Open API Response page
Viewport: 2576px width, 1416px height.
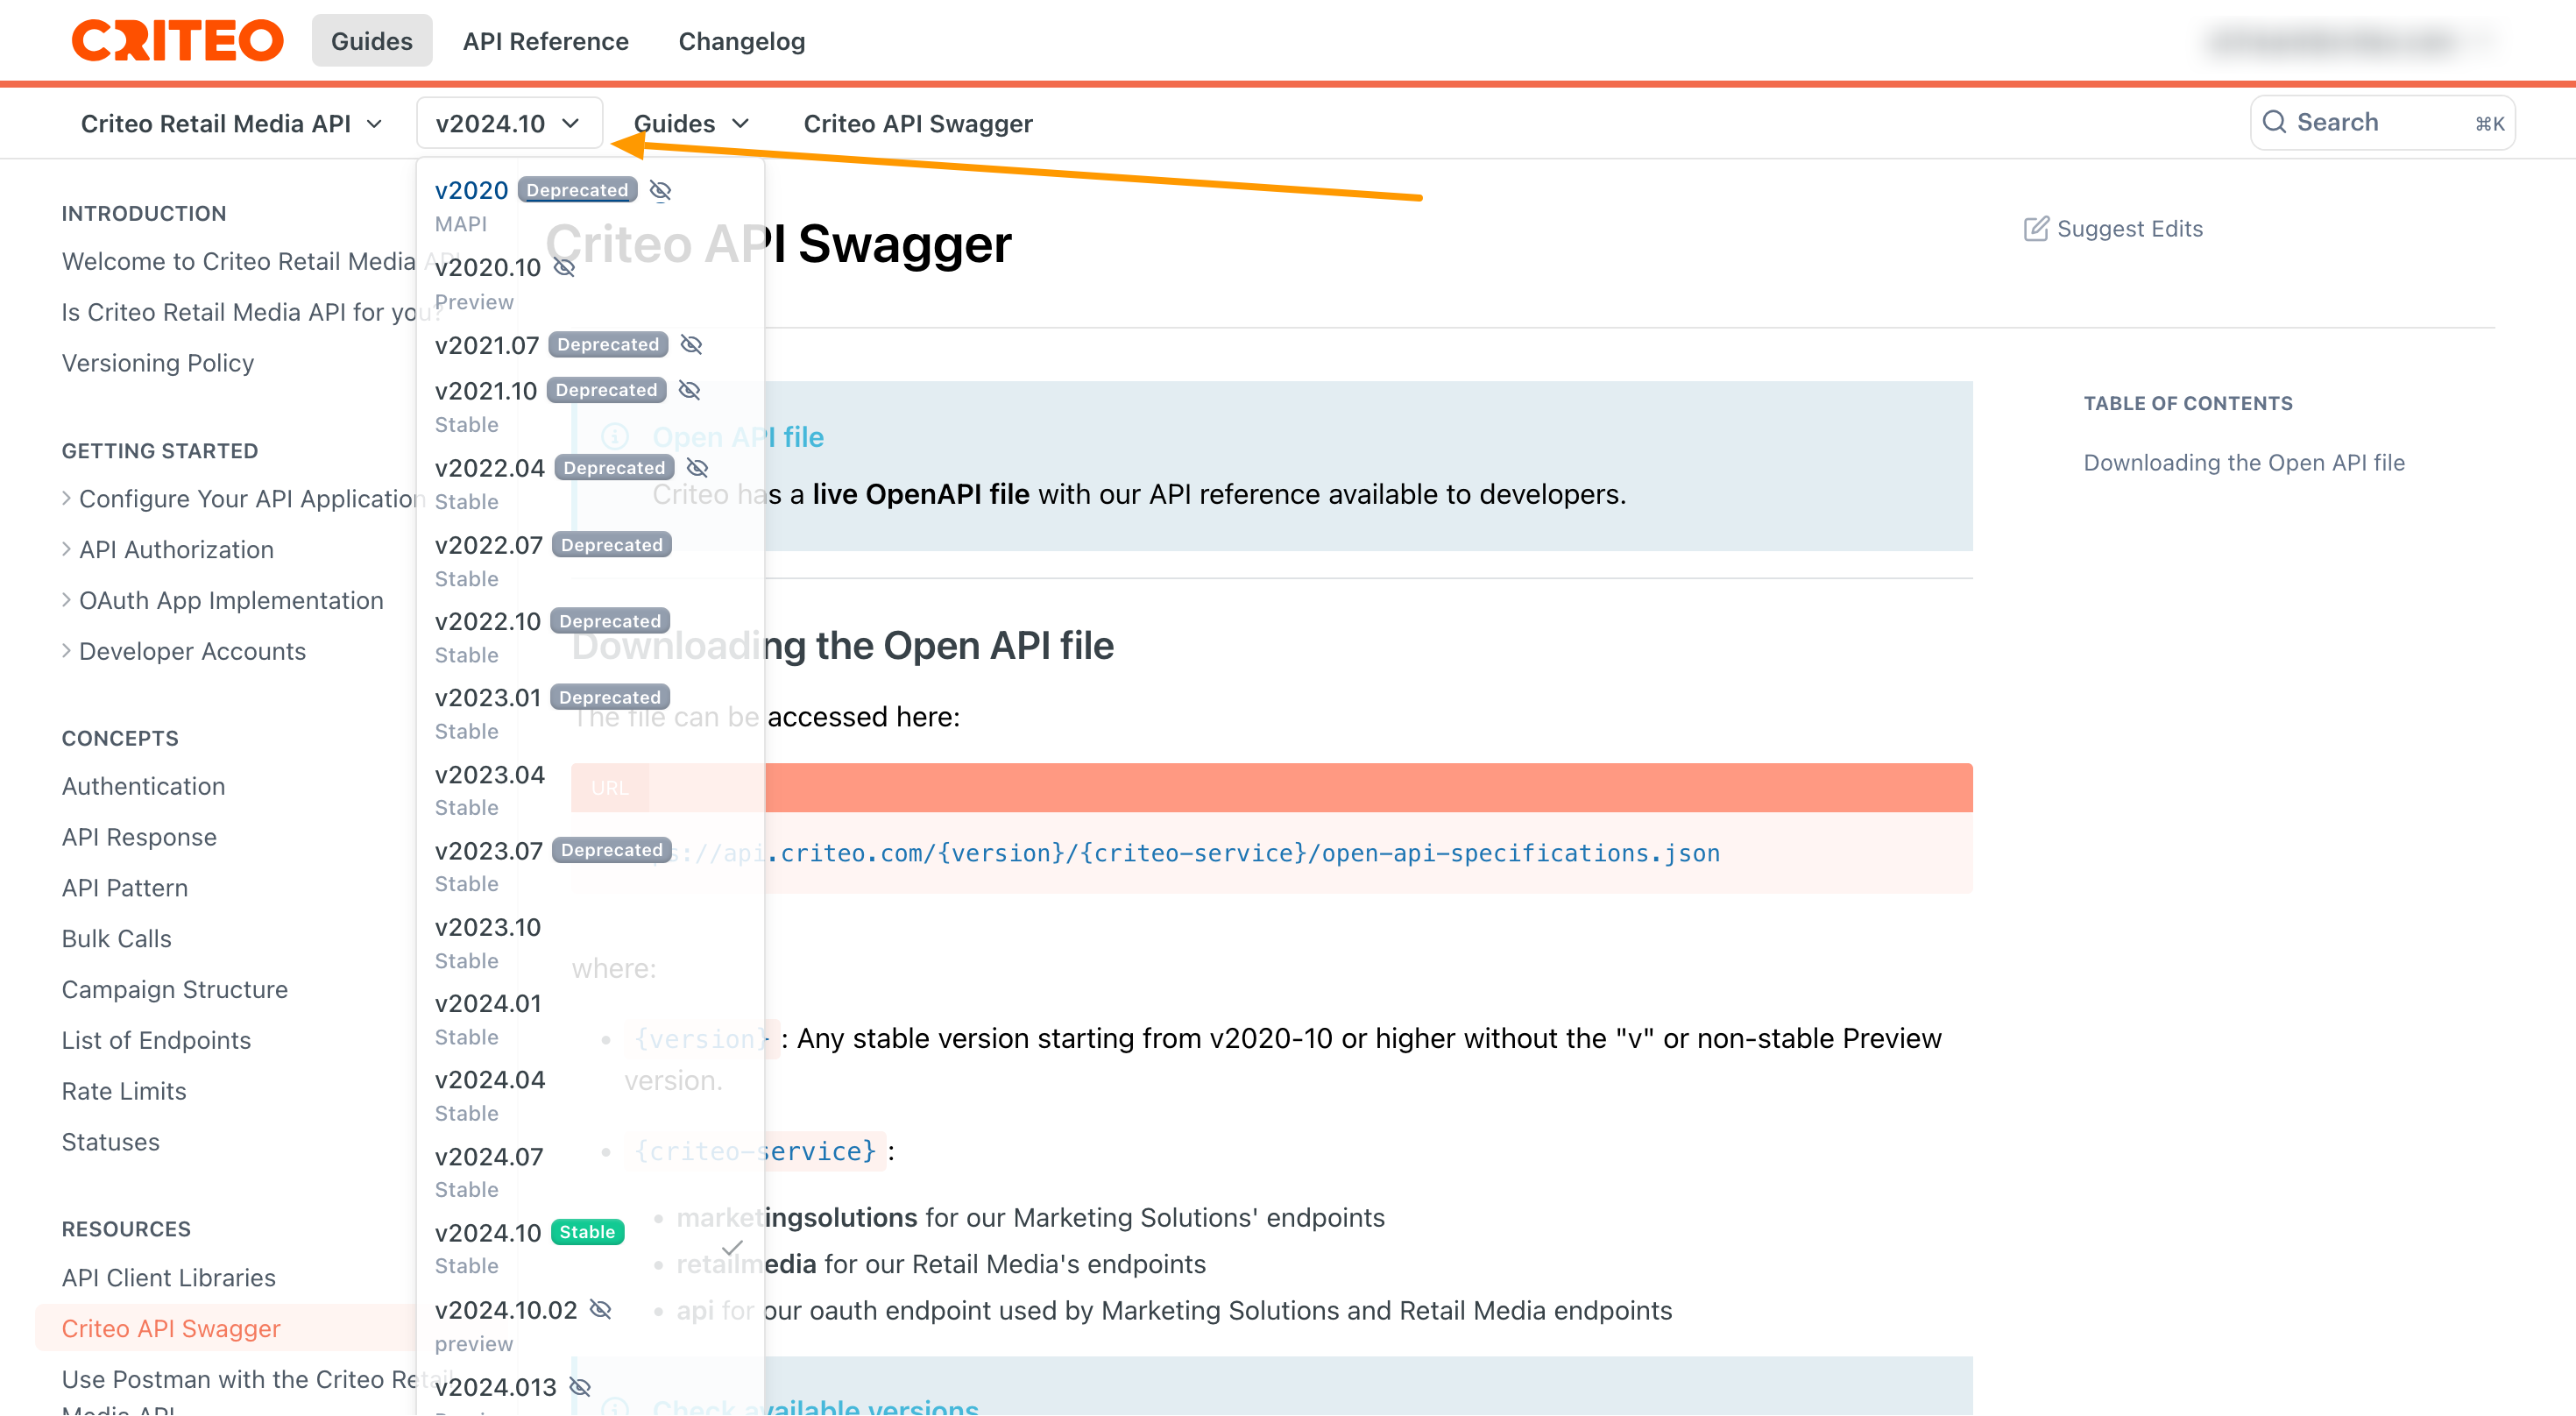139,838
